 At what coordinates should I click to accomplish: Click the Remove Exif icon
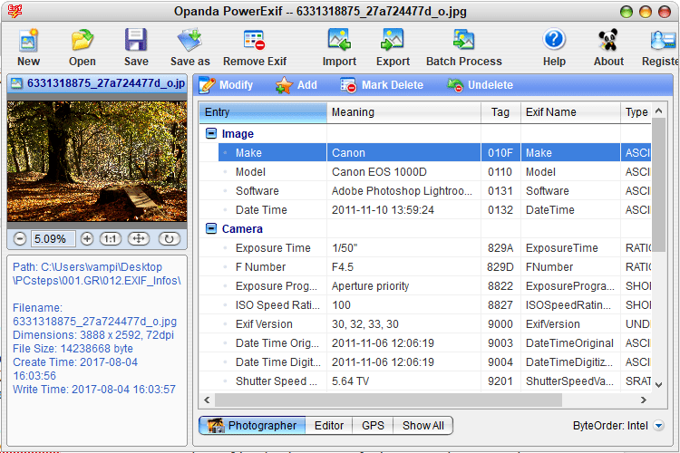(254, 40)
